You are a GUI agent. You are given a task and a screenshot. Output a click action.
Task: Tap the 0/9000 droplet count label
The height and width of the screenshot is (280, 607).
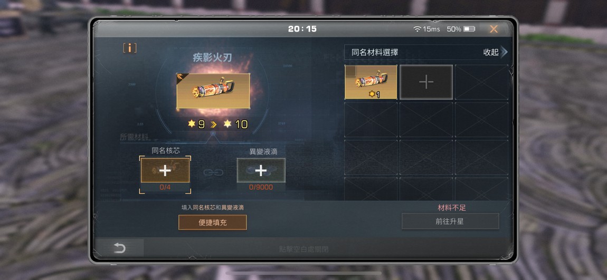(x=261, y=187)
